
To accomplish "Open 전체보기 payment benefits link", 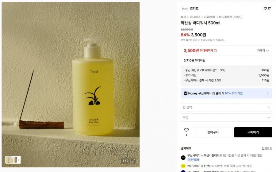I will [x=267, y=148].
